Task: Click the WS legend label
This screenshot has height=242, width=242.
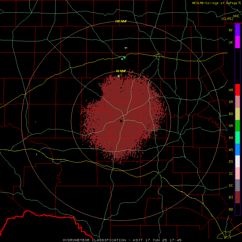Action: [x=231, y=150]
